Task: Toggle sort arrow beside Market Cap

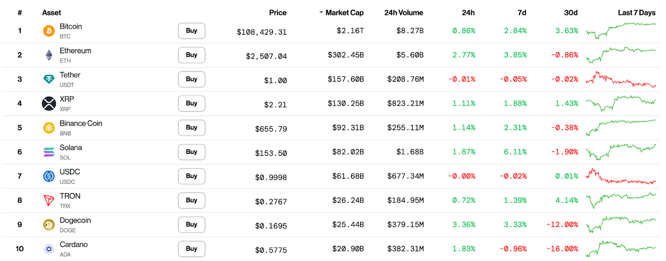Action: [x=321, y=12]
